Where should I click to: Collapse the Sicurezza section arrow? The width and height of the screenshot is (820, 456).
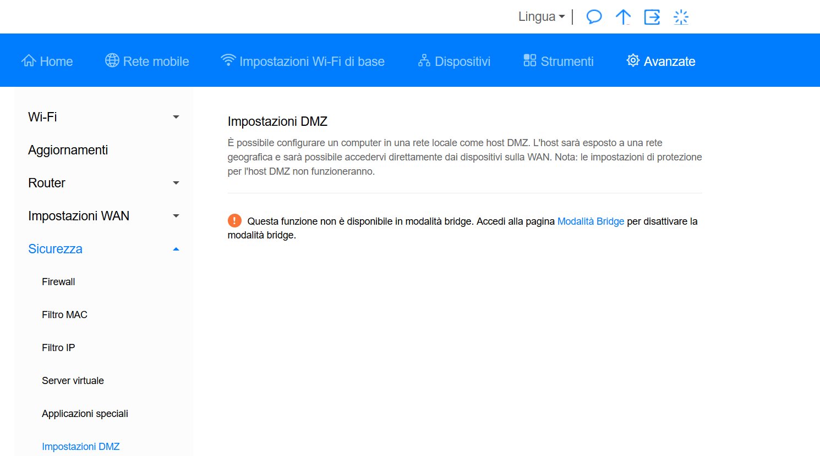tap(176, 249)
